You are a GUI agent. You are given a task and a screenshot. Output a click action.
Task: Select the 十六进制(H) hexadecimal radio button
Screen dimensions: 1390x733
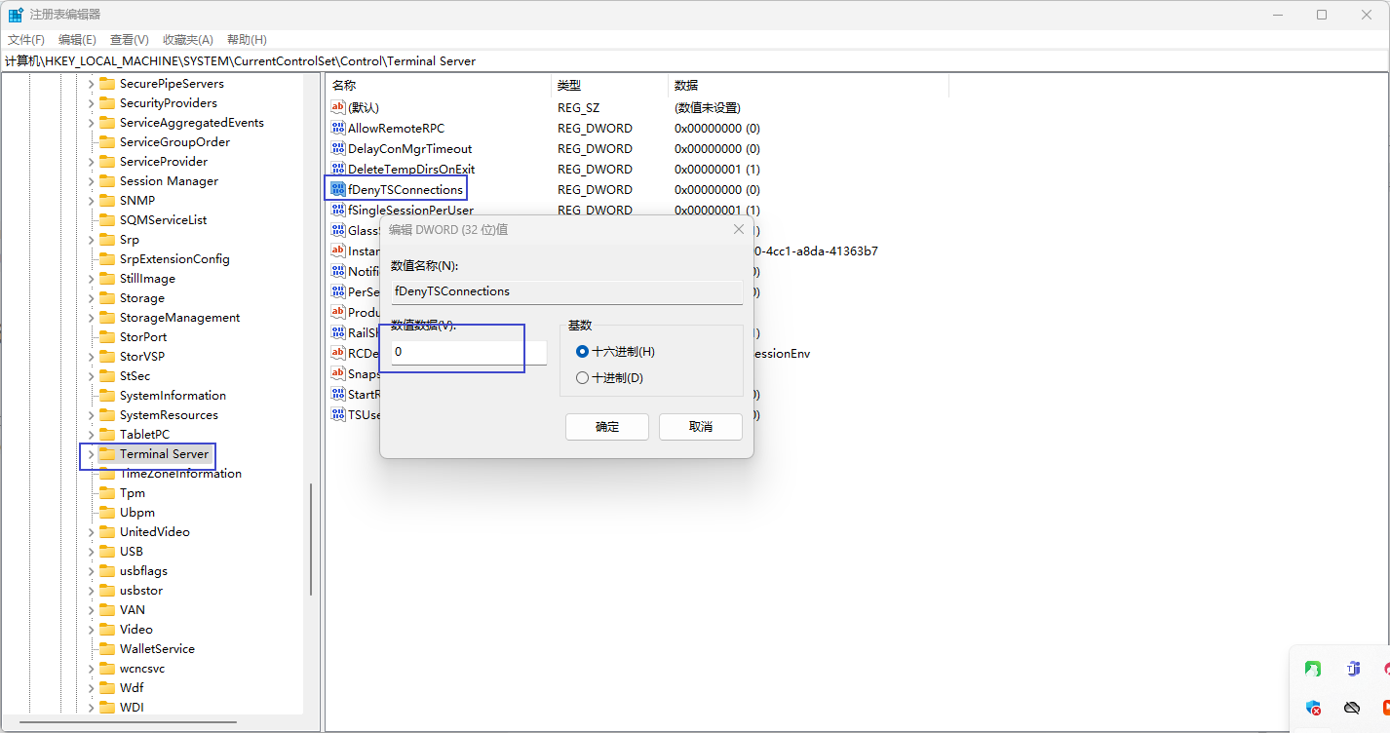pos(583,351)
